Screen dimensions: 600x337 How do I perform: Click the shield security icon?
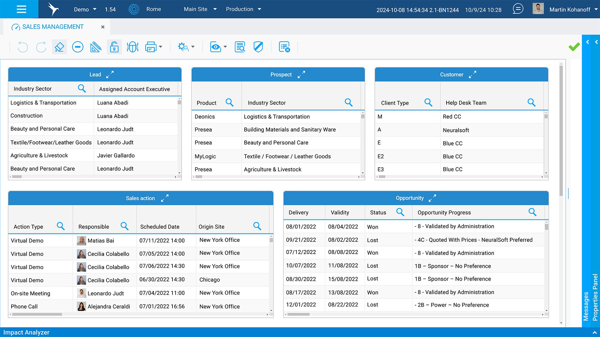pos(258,47)
